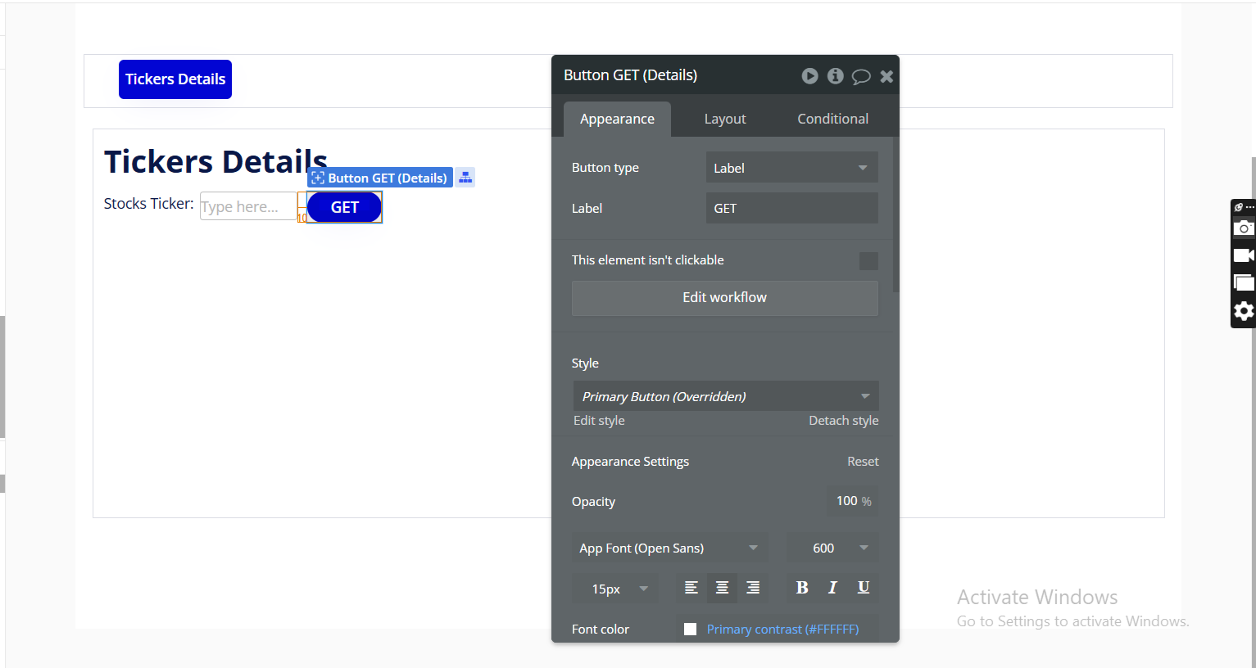Align text right in Appearance Settings
The image size is (1256, 668).
753,588
